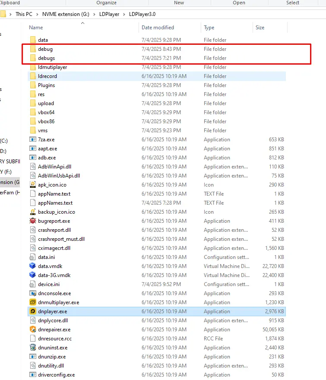This screenshot has height=380, width=326.
Task: Select the bugreport.exe bug icon
Action: coord(33,221)
